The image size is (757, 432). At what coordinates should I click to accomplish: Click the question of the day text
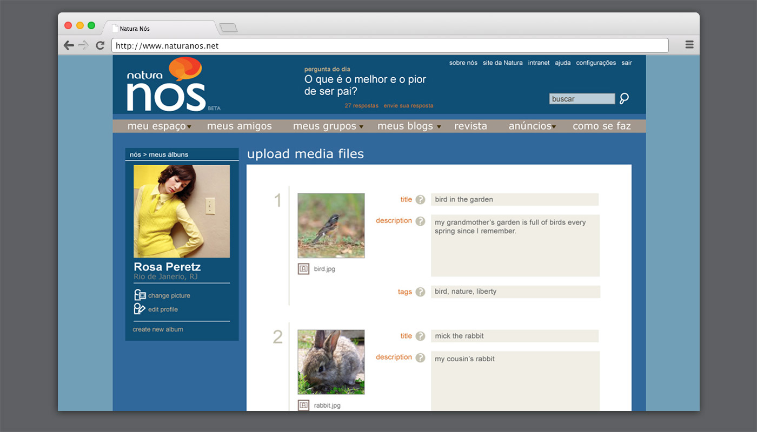(x=365, y=85)
